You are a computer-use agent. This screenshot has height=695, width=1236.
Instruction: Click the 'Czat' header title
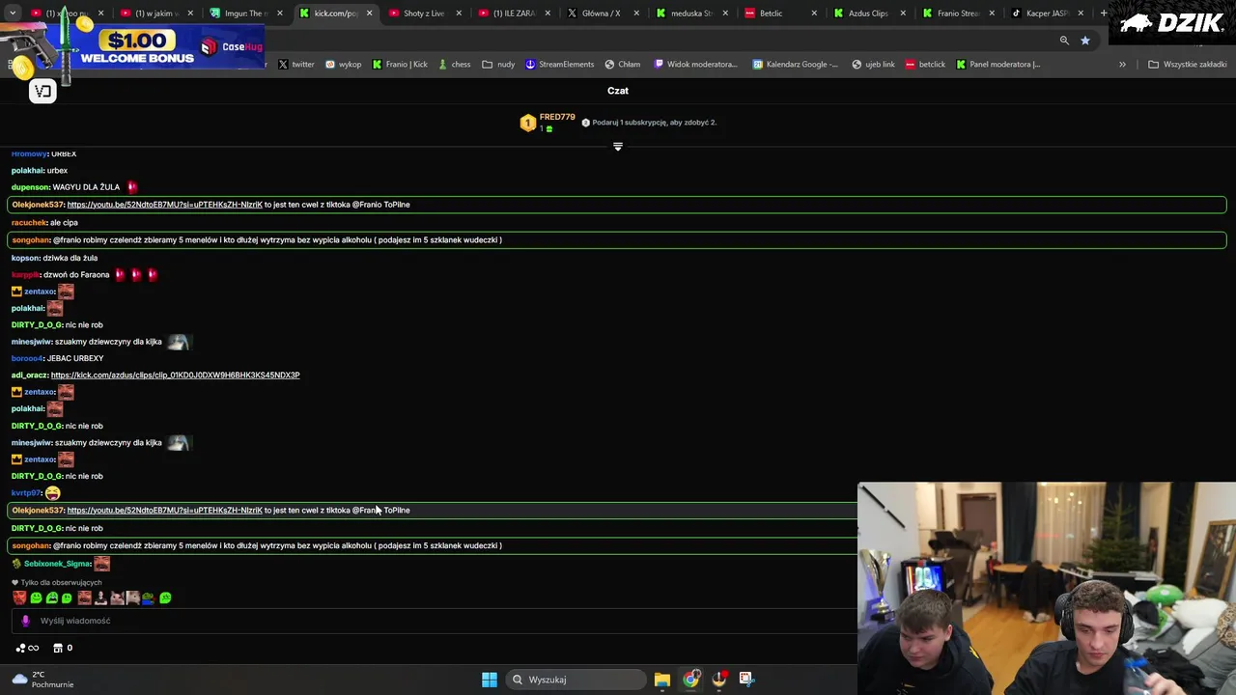click(618, 91)
